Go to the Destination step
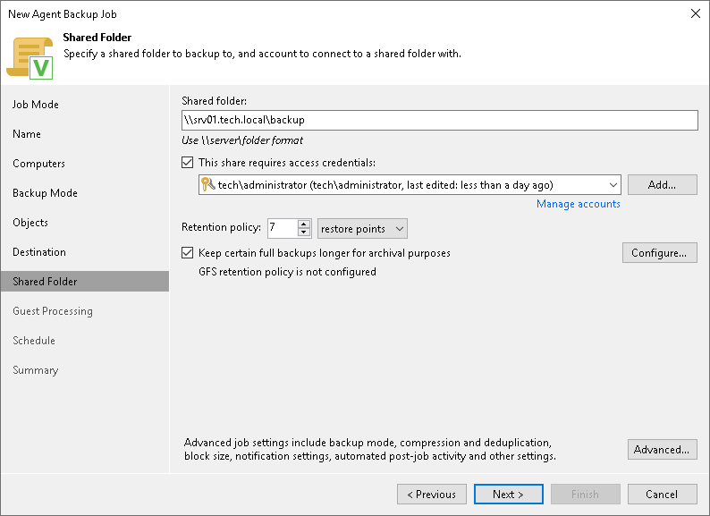Viewport: 710px width, 516px height. tap(39, 252)
